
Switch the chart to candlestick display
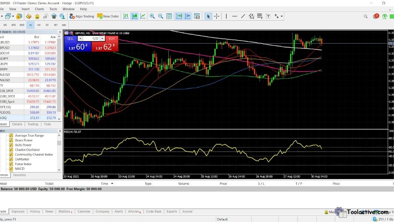(134, 16)
